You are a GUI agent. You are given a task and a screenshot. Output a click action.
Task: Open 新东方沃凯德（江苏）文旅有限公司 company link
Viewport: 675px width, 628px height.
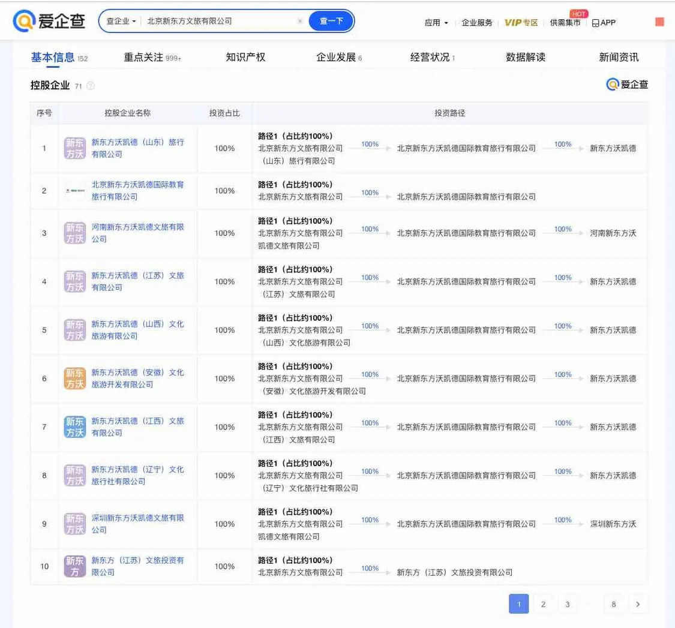tap(138, 281)
